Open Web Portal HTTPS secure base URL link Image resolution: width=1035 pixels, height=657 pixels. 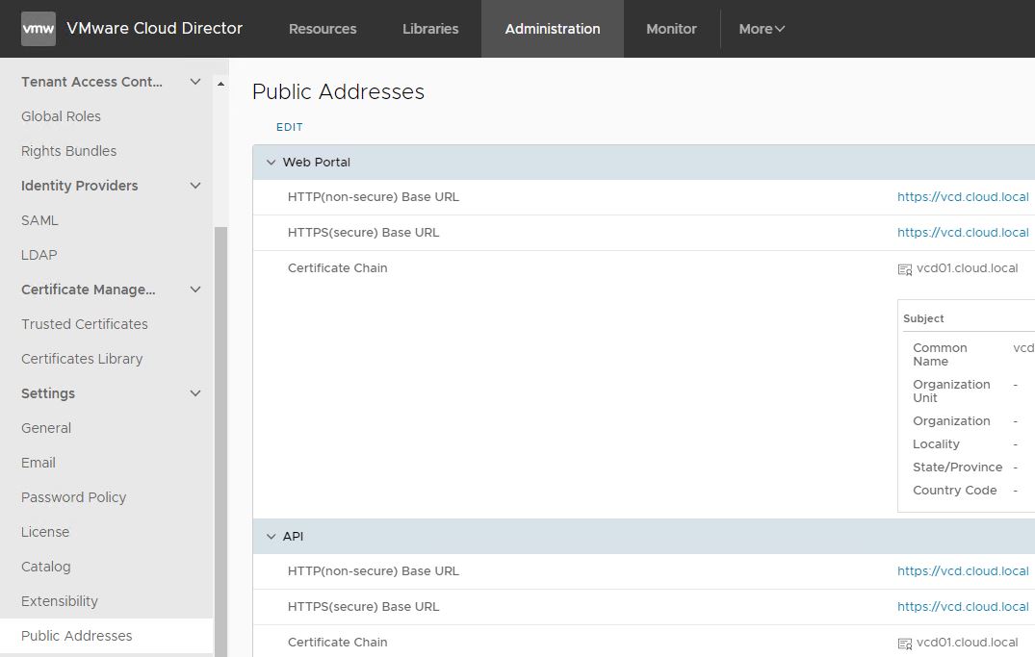[963, 233]
